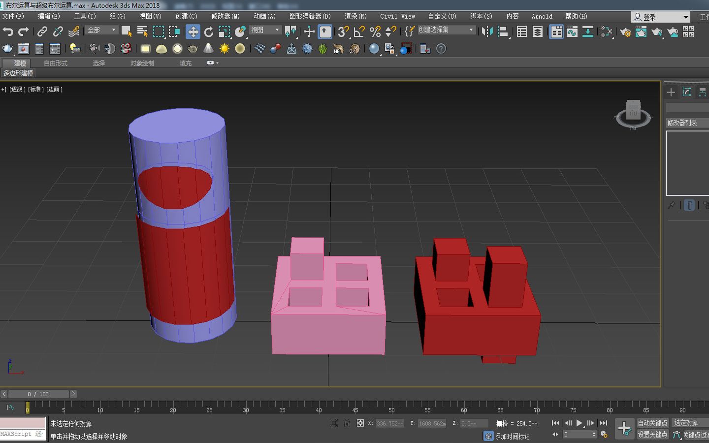
Task: Enable the 3D Snaps toggle
Action: click(x=342, y=32)
